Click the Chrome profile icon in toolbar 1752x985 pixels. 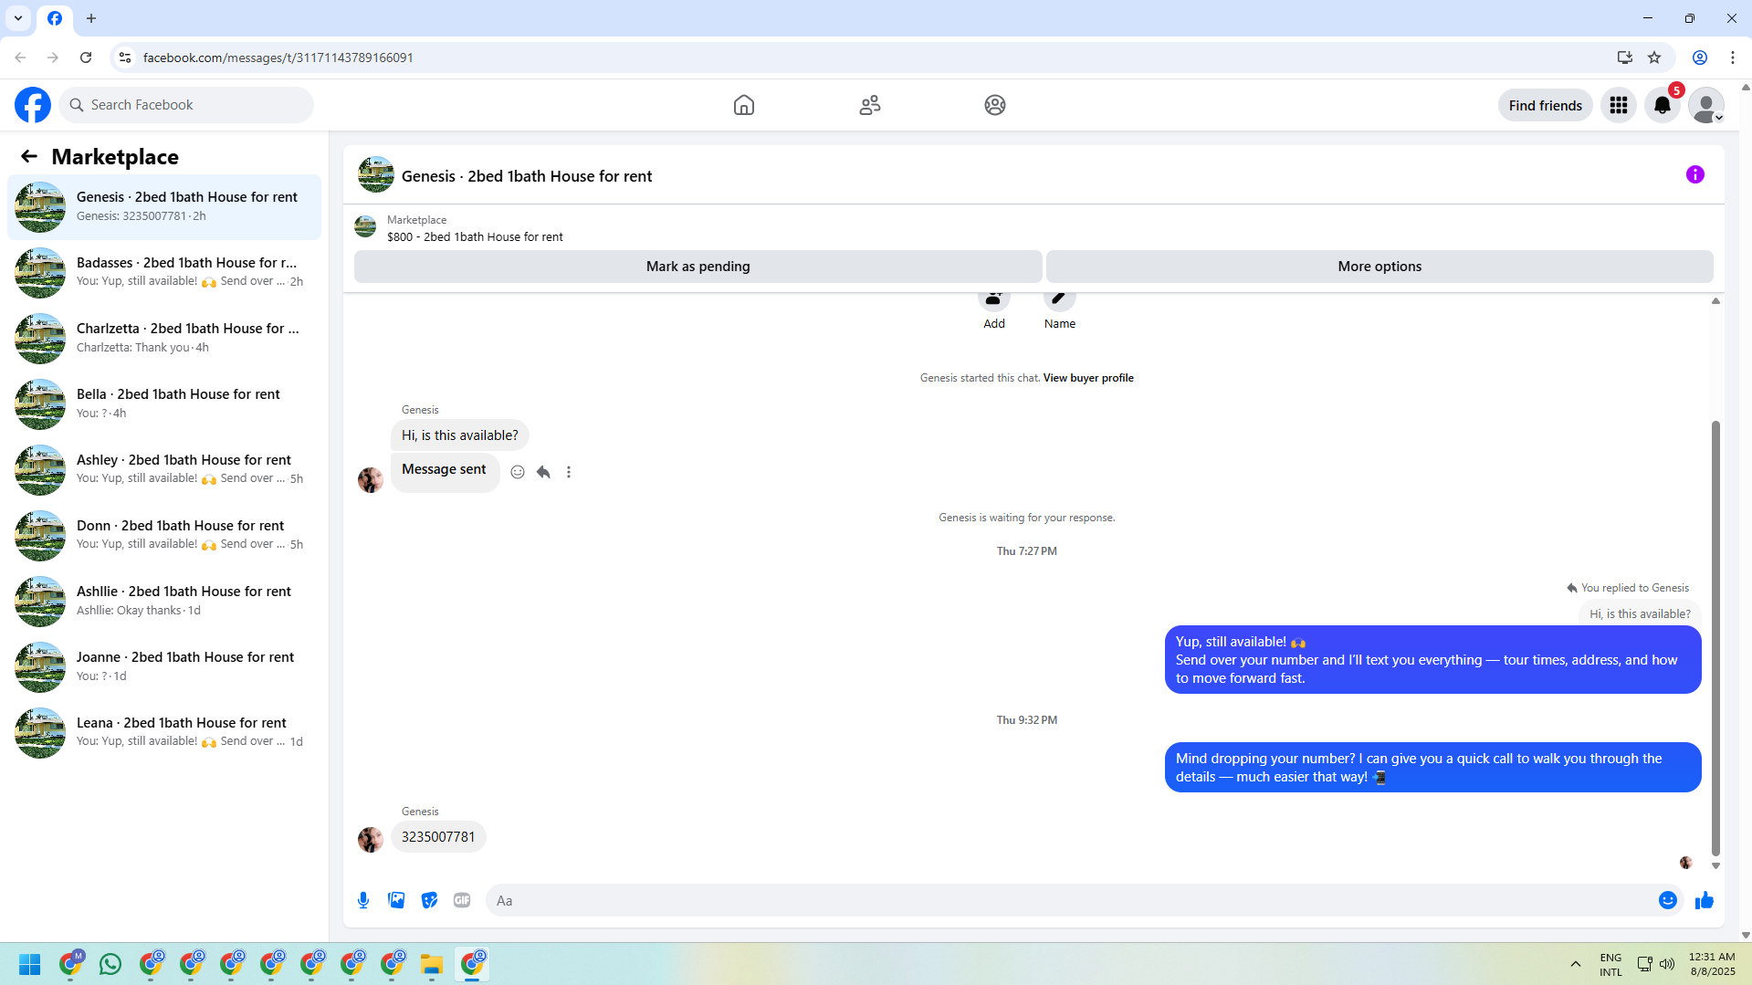(x=1700, y=58)
